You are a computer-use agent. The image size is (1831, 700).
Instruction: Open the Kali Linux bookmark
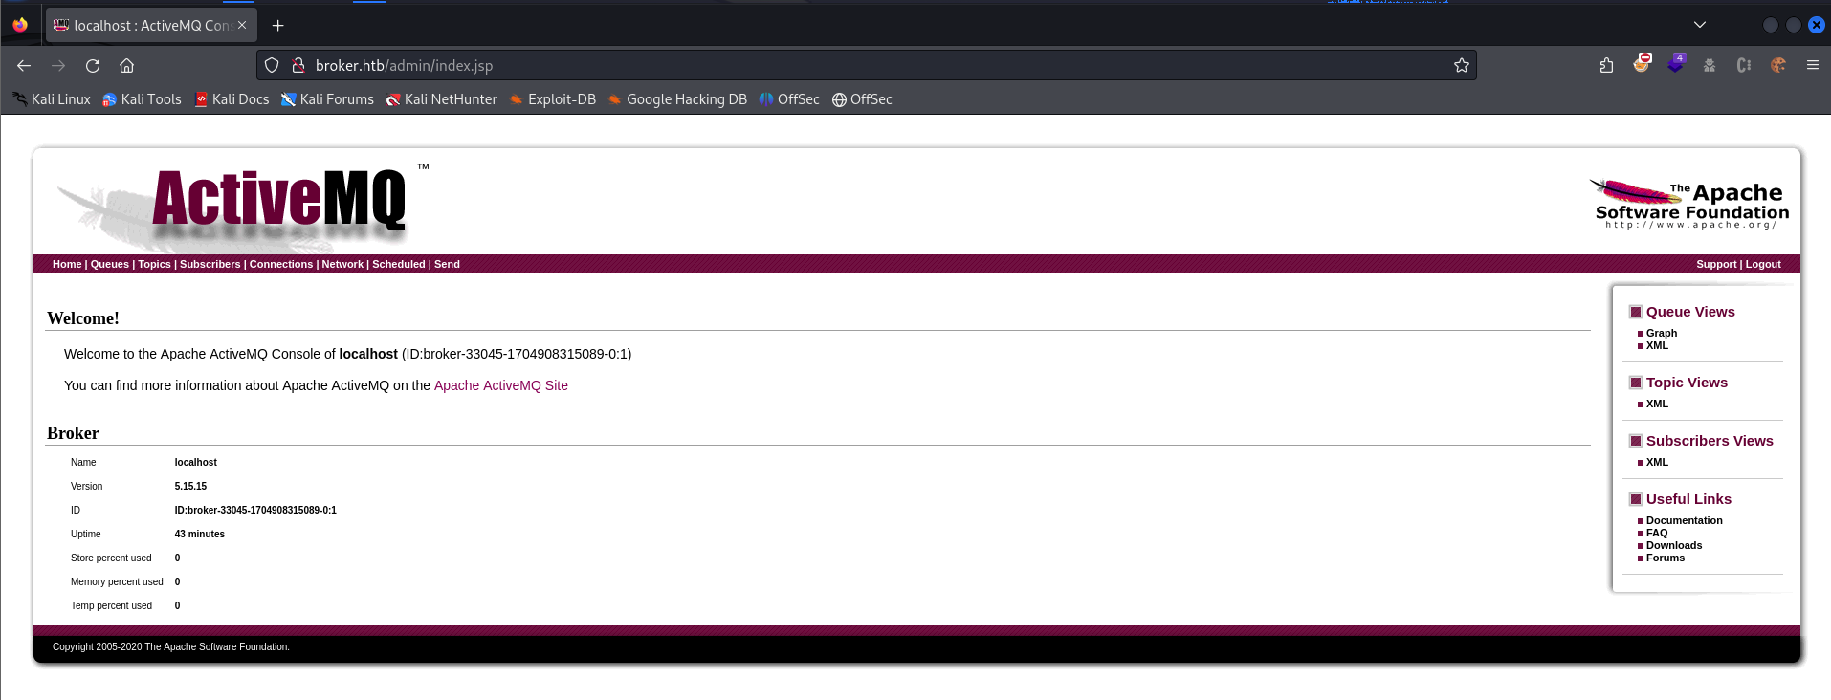(52, 99)
